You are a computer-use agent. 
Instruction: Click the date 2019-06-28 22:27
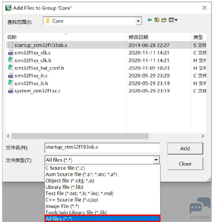pyautogui.click(x=149, y=45)
